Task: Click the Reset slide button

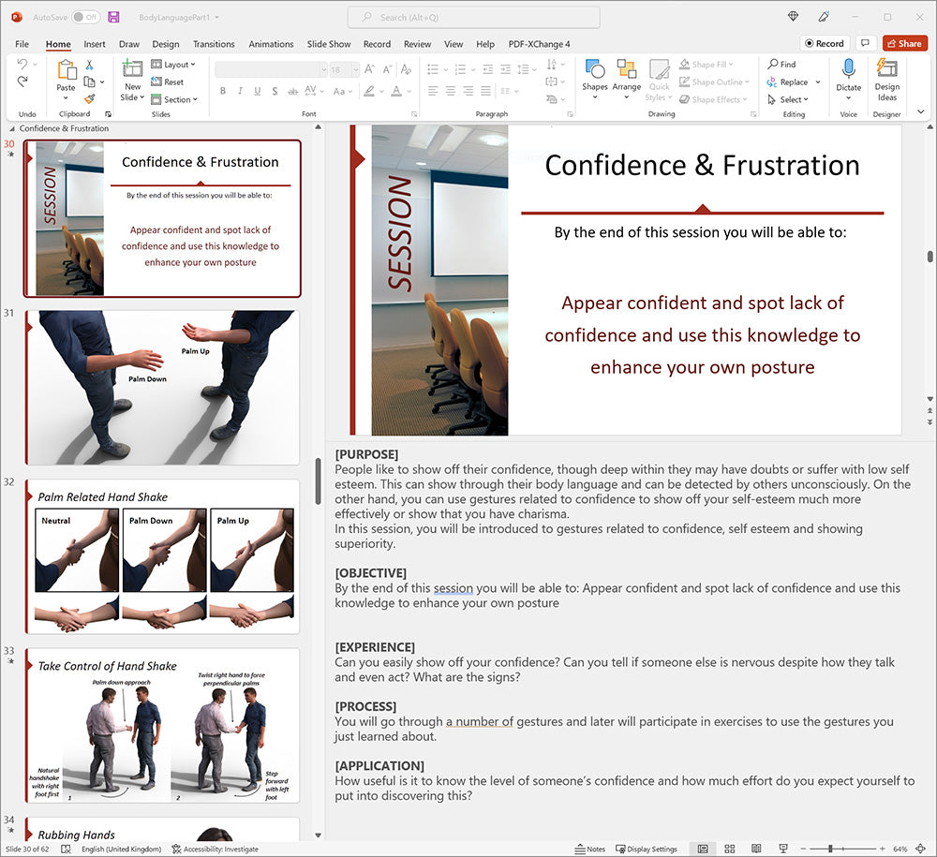Action: coord(168,81)
